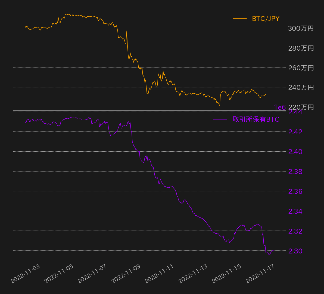
Task: Select the 2.32 purple axis tick label
Action: point(295,231)
